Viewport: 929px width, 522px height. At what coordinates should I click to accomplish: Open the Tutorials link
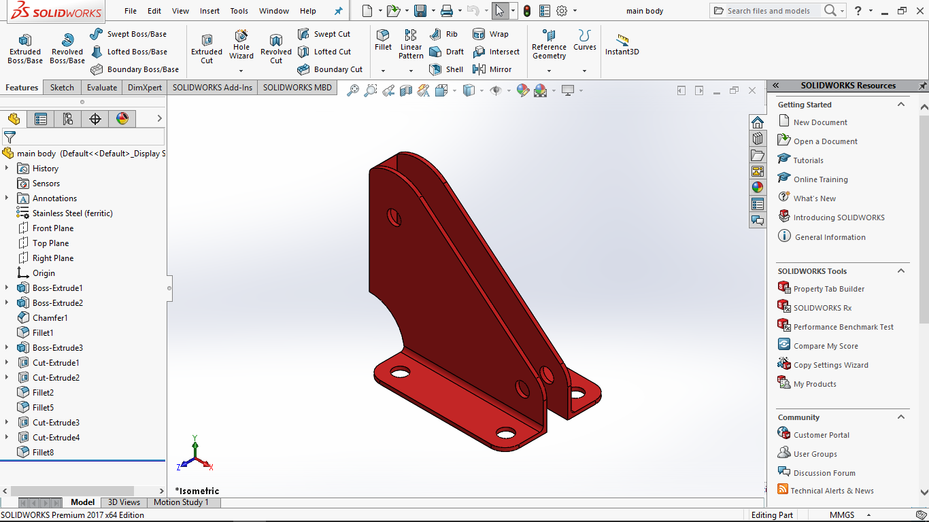point(808,160)
